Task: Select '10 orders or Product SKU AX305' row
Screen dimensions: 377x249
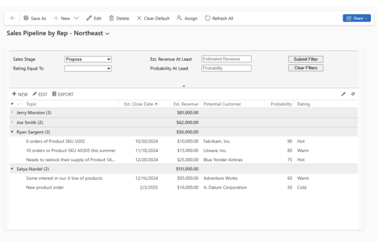Action: tap(183, 150)
